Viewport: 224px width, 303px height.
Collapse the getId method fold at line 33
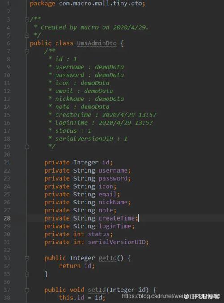click(x=27, y=258)
